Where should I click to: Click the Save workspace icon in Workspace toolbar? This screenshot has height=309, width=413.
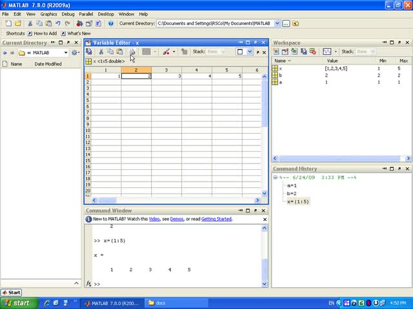coord(304,51)
